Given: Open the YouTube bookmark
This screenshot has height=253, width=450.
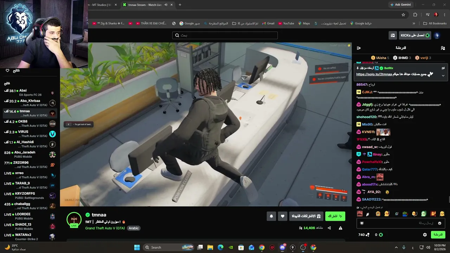Looking at the screenshot, I should (286, 24).
